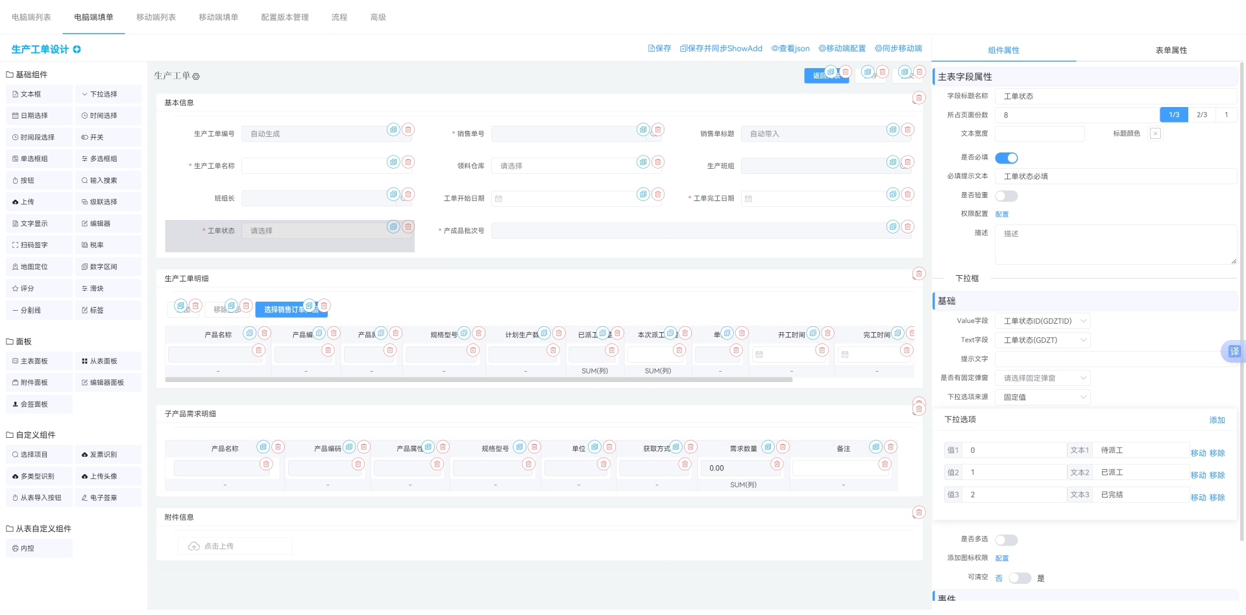Click the 字段标题名称 input field

tap(1115, 97)
